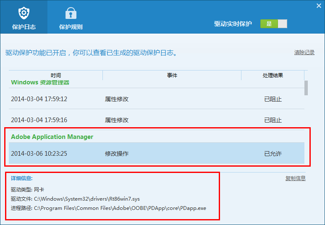Select log row 2014-03-04 17:59:16
Image resolution: width=325 pixels, height=225 pixels.
pos(157,120)
